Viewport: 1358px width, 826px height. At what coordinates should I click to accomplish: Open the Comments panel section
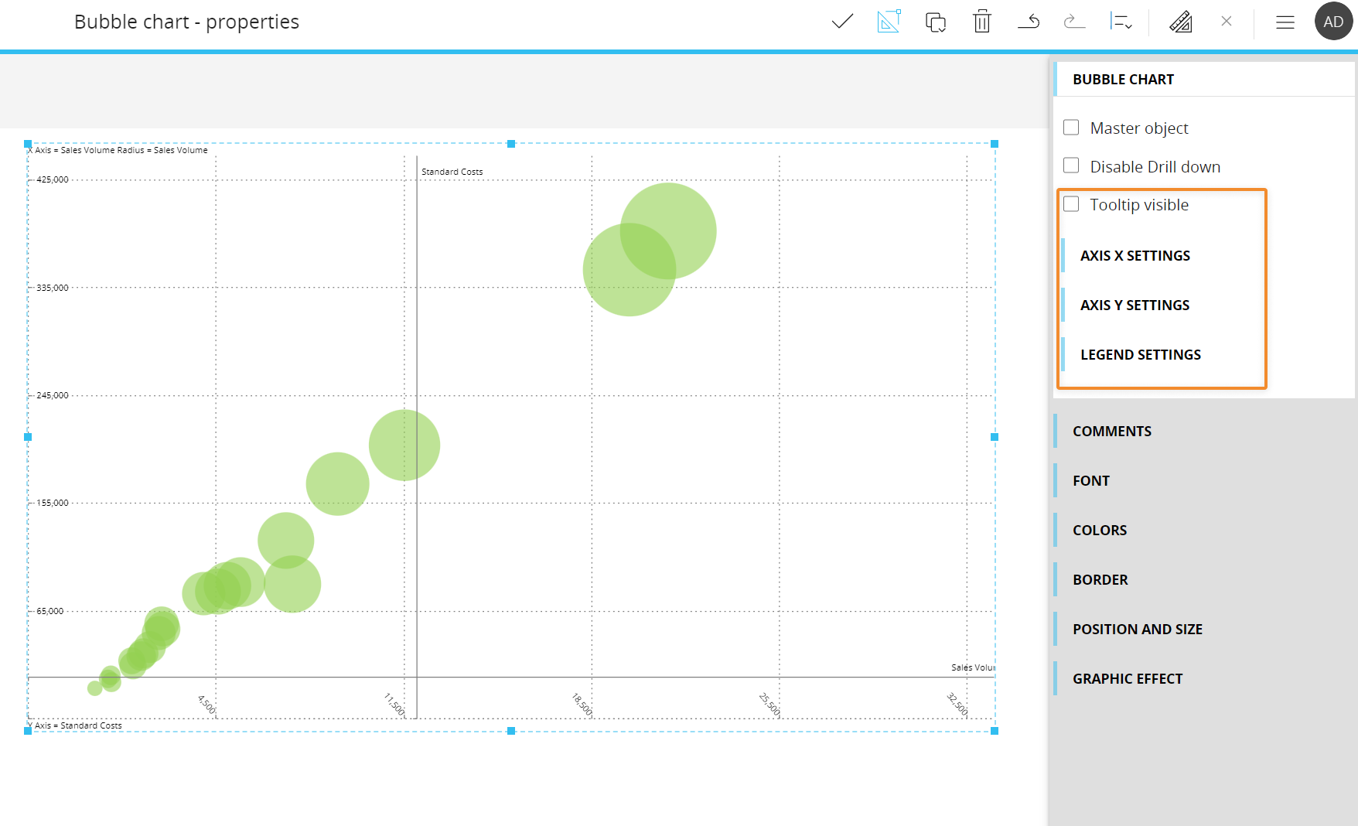[x=1111, y=432]
